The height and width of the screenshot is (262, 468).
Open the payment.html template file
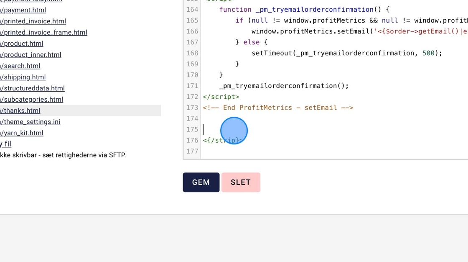pos(23,10)
